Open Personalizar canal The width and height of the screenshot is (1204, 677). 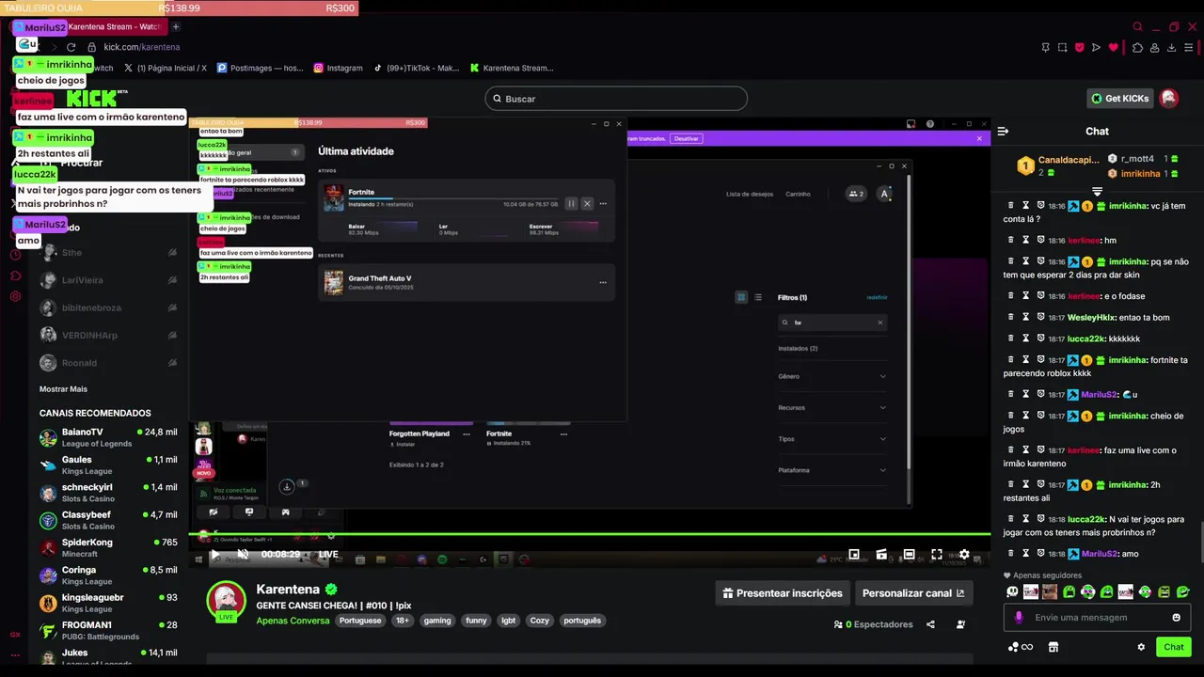pos(913,593)
